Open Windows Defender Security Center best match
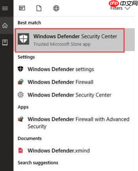Image resolution: width=138 pixels, height=171 pixels. coord(70,40)
